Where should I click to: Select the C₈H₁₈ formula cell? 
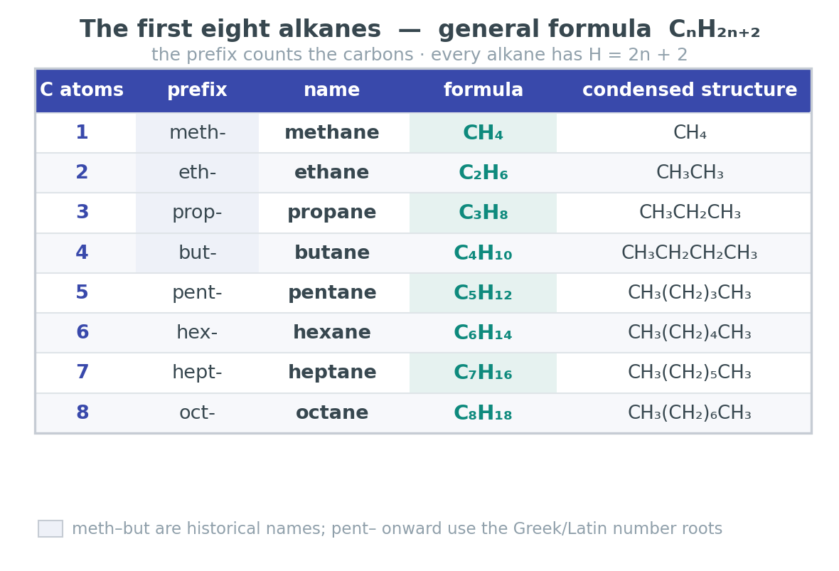pos(483,412)
